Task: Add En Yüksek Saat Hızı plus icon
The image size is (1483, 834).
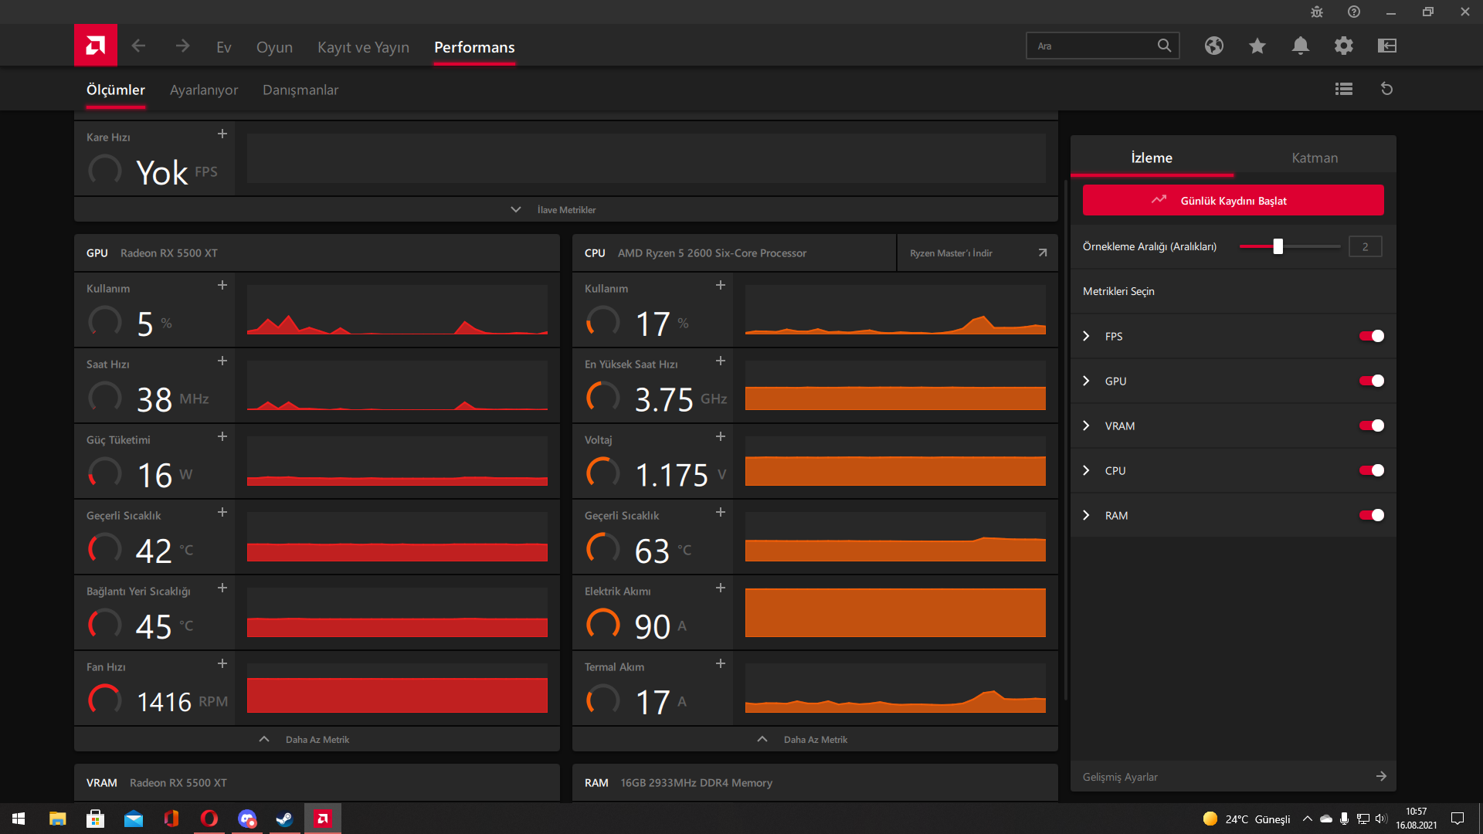Action: tap(721, 361)
